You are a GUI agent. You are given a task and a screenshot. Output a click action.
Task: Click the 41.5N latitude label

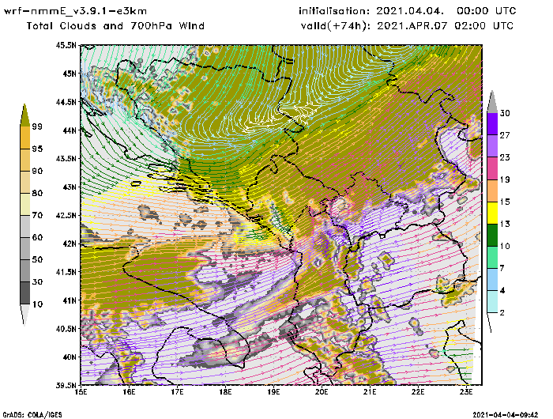[x=66, y=272]
